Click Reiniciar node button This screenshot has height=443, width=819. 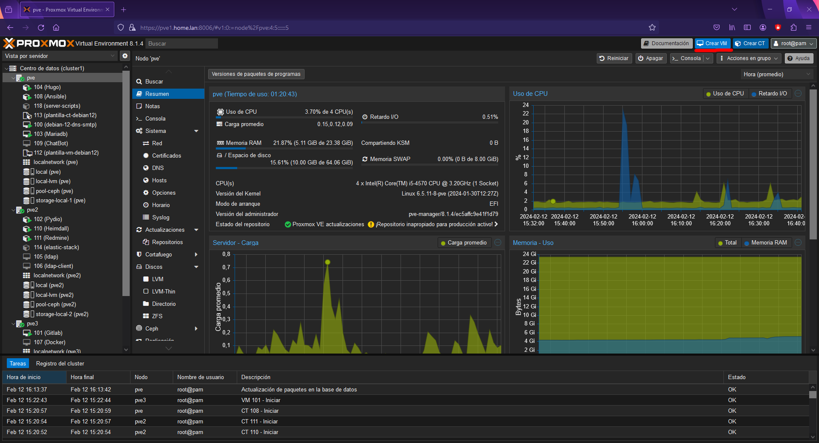point(614,58)
